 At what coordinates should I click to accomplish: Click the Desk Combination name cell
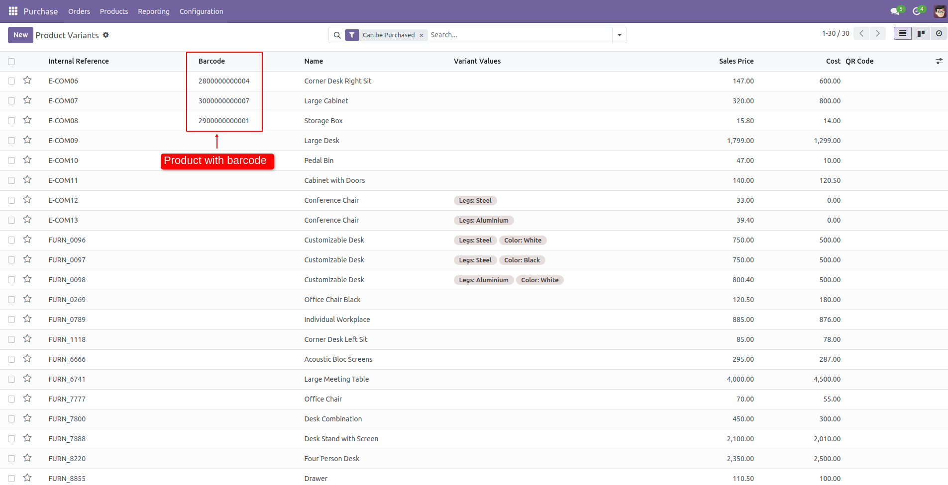333,419
